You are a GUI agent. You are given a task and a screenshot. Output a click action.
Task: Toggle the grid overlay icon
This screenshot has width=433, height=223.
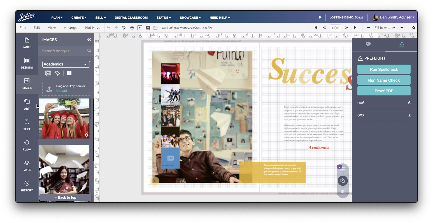pyautogui.click(x=342, y=192)
